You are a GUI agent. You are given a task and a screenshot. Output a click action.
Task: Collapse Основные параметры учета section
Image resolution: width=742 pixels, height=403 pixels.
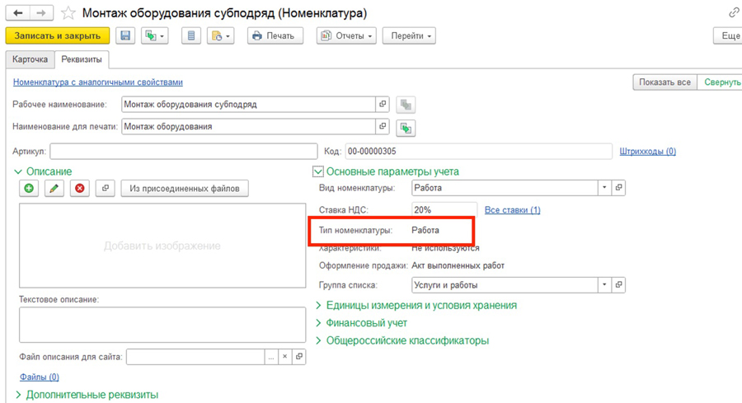tap(317, 171)
